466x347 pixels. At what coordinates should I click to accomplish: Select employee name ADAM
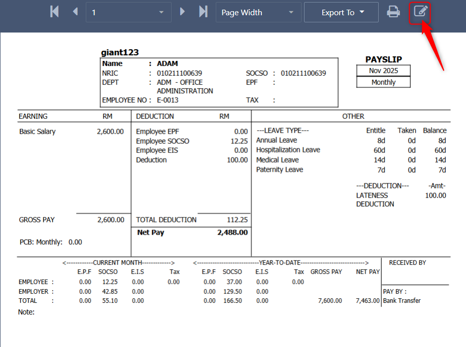(x=168, y=64)
